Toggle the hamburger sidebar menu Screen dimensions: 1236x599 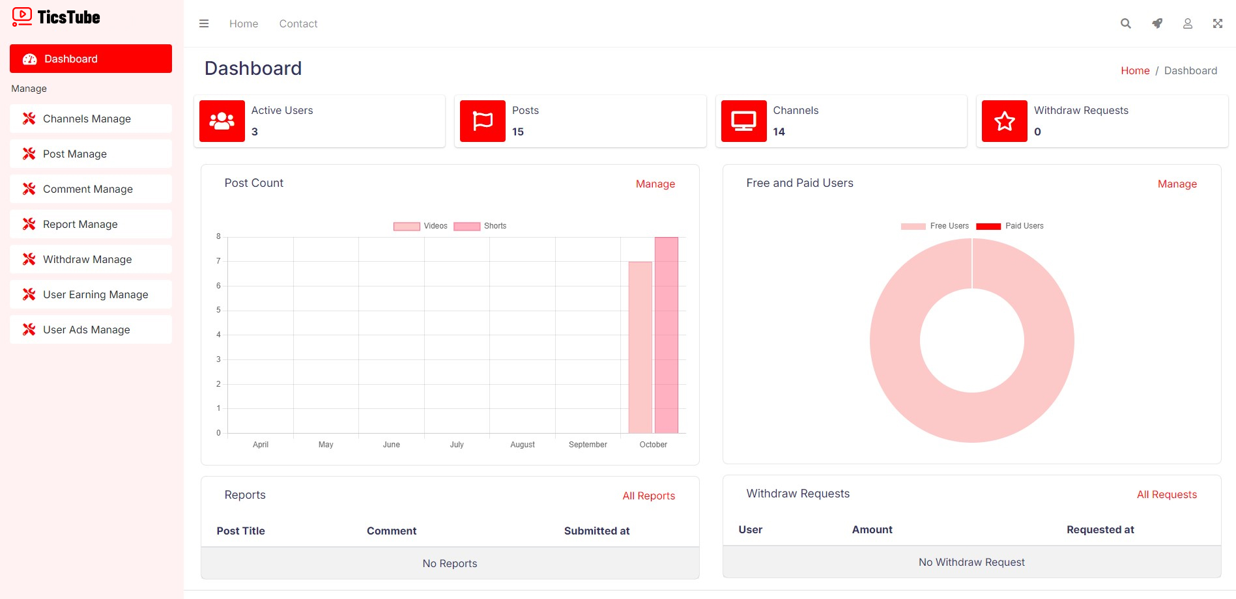click(204, 23)
